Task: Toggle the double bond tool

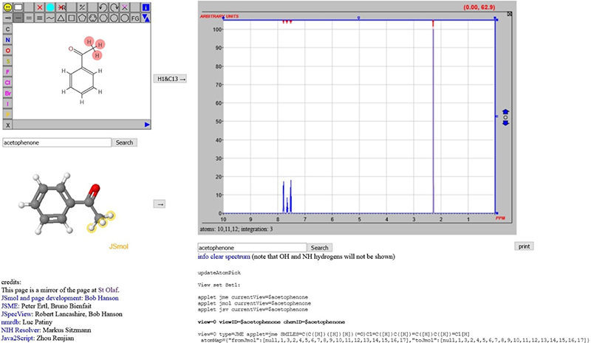Action: 29,16
